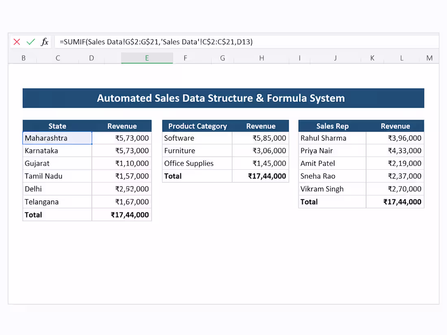Select Revenue header in Sales Rep table
Image resolution: width=447 pixels, height=335 pixels.
395,126
